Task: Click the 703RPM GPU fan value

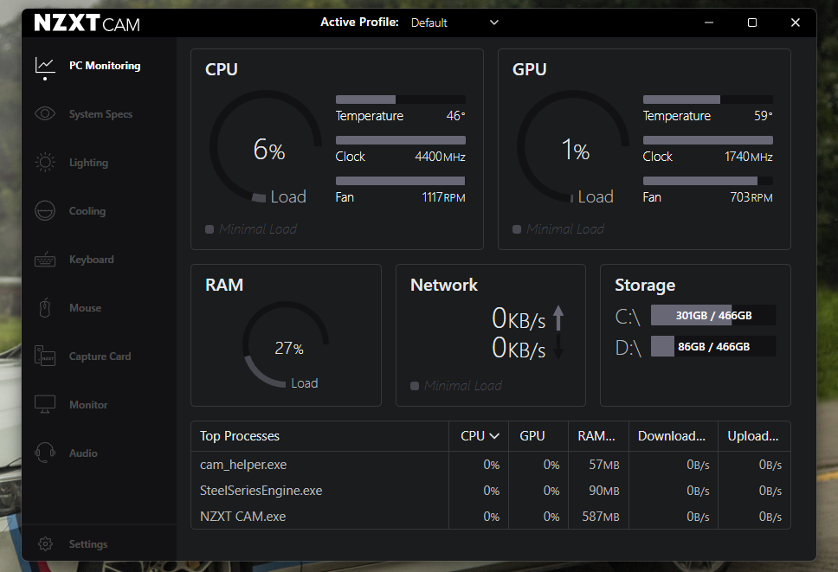Action: coord(751,197)
